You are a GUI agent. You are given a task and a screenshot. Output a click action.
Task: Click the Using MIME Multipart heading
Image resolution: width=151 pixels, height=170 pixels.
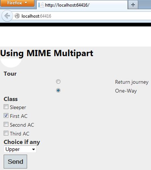tap(47, 53)
